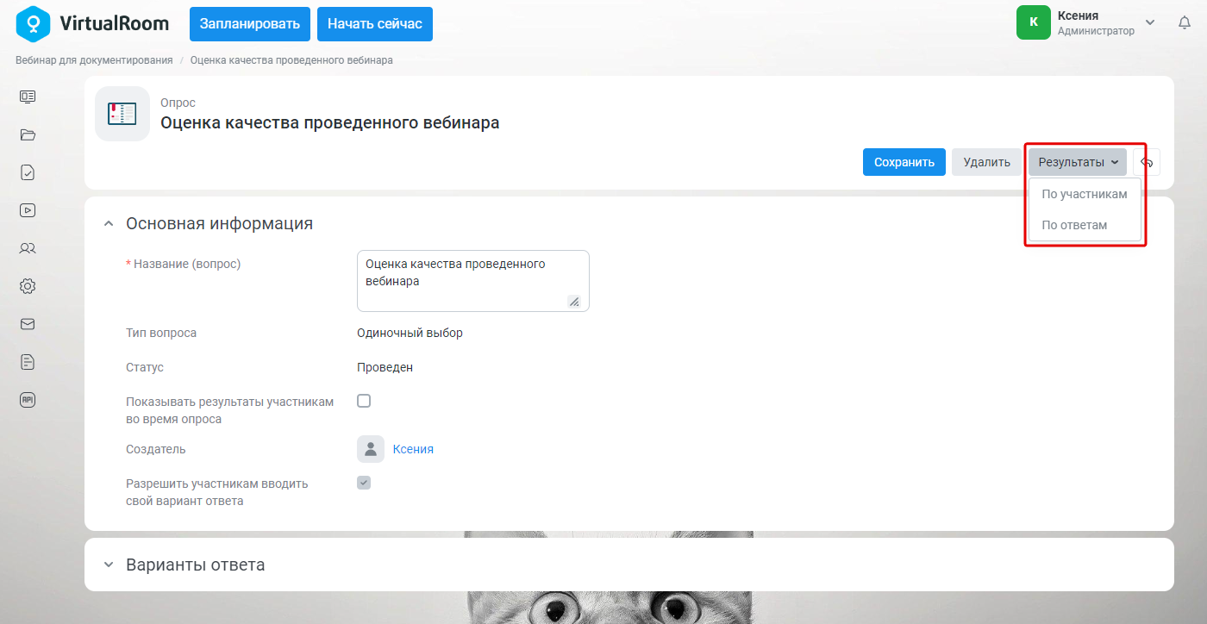
Task: Select По ответам from results menu
Action: click(1085, 225)
